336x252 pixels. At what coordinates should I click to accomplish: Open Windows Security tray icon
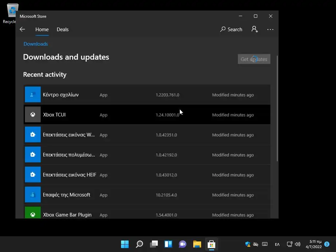click(x=248, y=244)
